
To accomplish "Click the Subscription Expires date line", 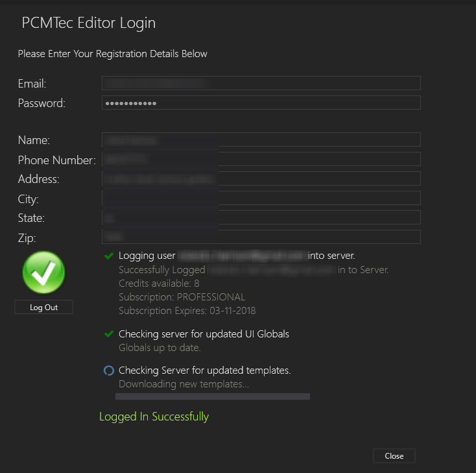I will tap(187, 311).
